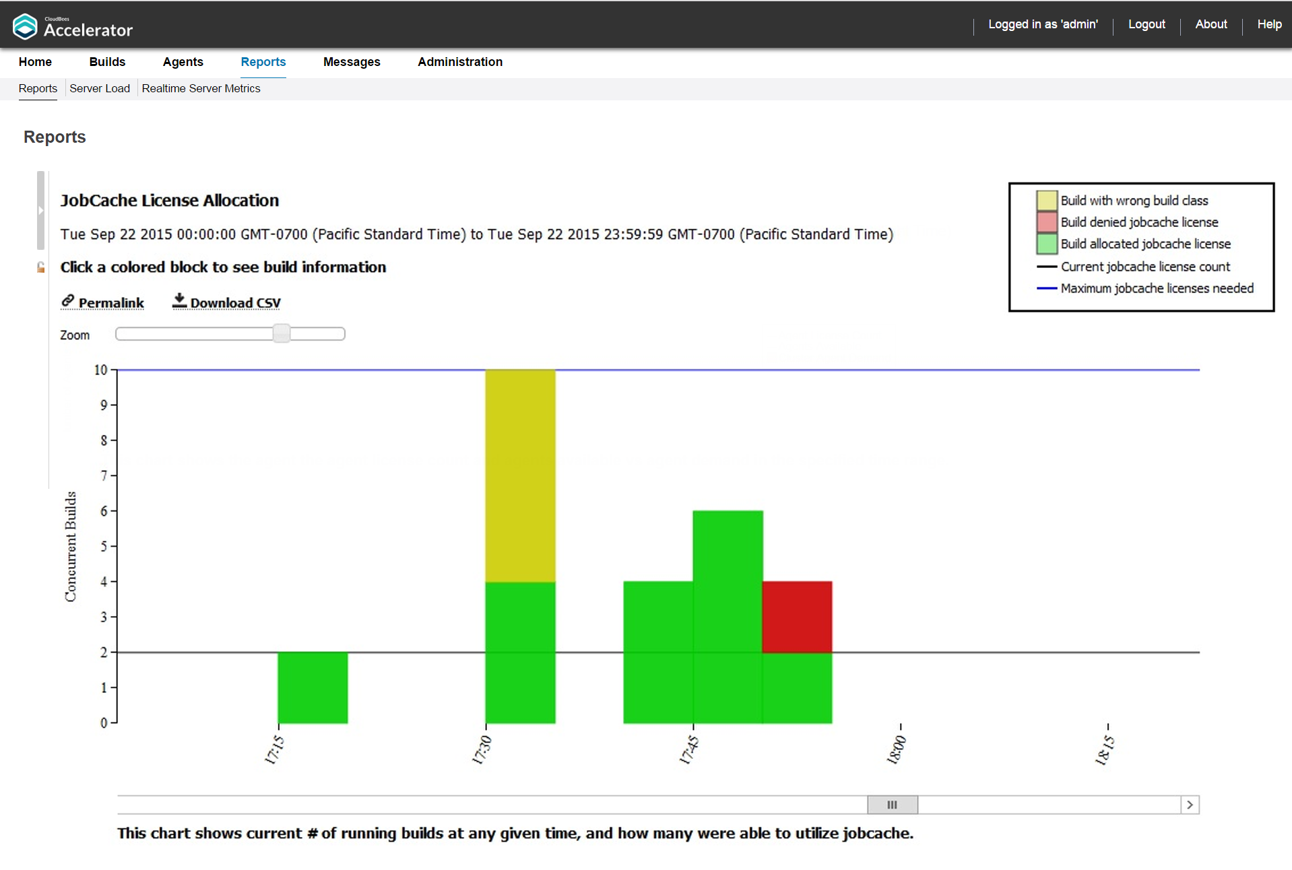Click the green block at 17:15

tap(313, 688)
